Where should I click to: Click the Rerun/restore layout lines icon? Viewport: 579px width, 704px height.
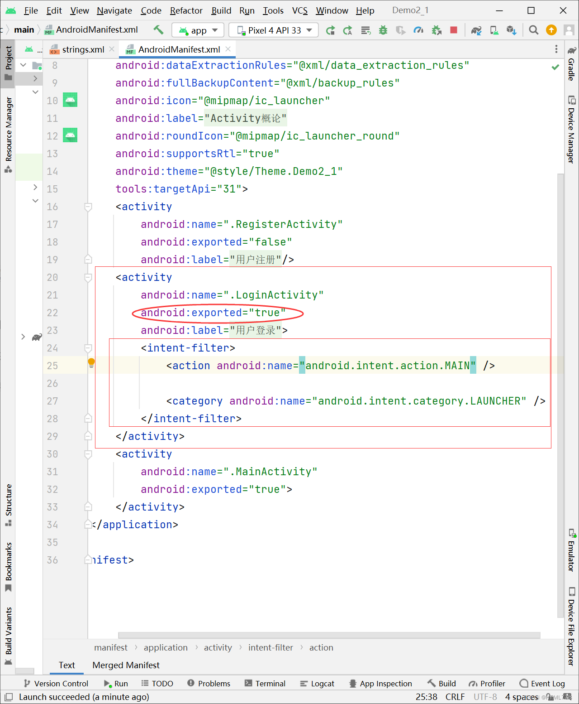pyautogui.click(x=365, y=30)
